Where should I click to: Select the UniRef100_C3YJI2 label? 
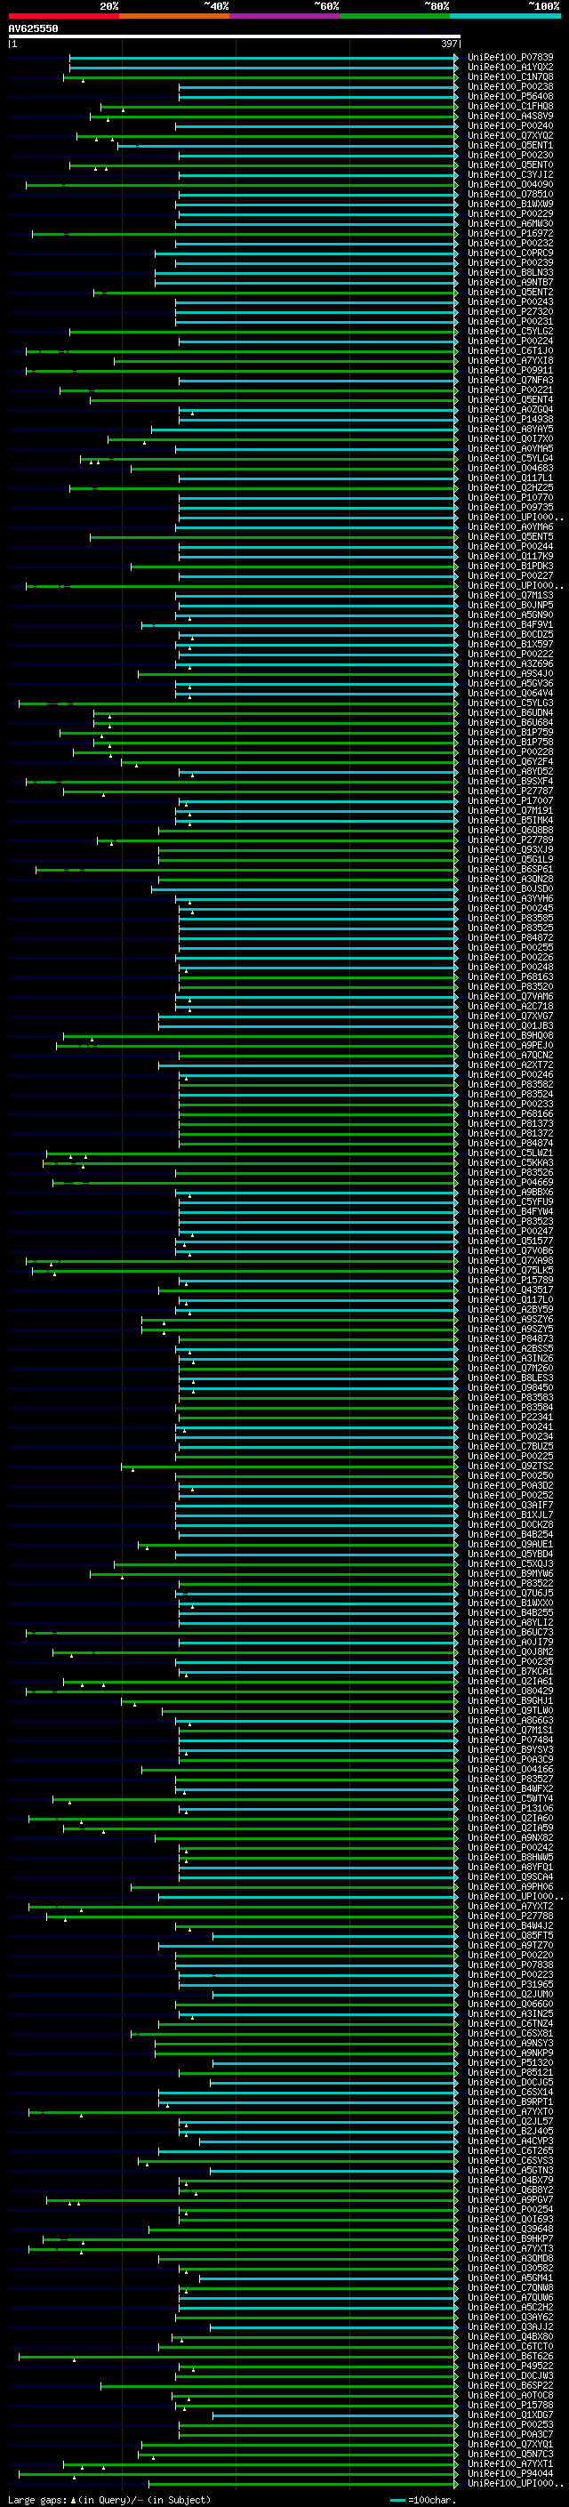point(509,175)
